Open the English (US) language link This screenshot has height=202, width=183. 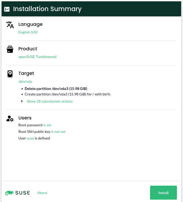coord(28,32)
